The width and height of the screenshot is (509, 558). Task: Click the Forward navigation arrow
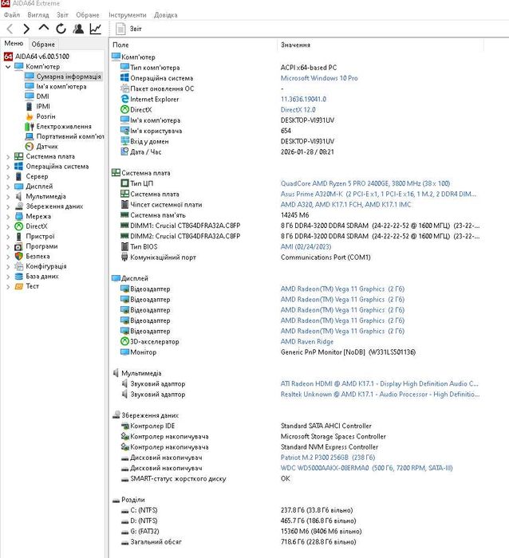26,29
